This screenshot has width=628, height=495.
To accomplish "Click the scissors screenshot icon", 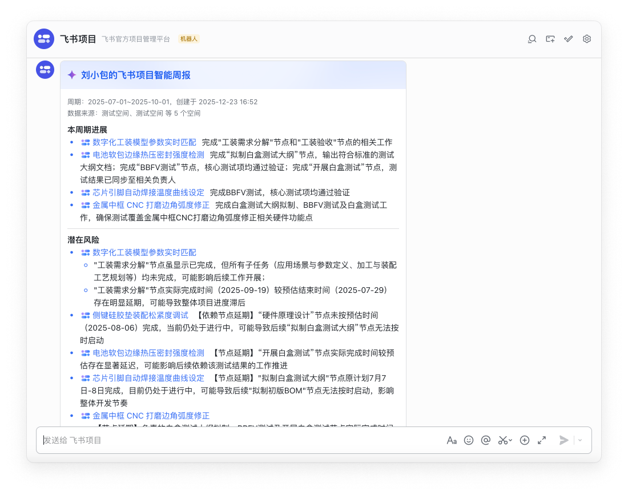I will (x=502, y=440).
